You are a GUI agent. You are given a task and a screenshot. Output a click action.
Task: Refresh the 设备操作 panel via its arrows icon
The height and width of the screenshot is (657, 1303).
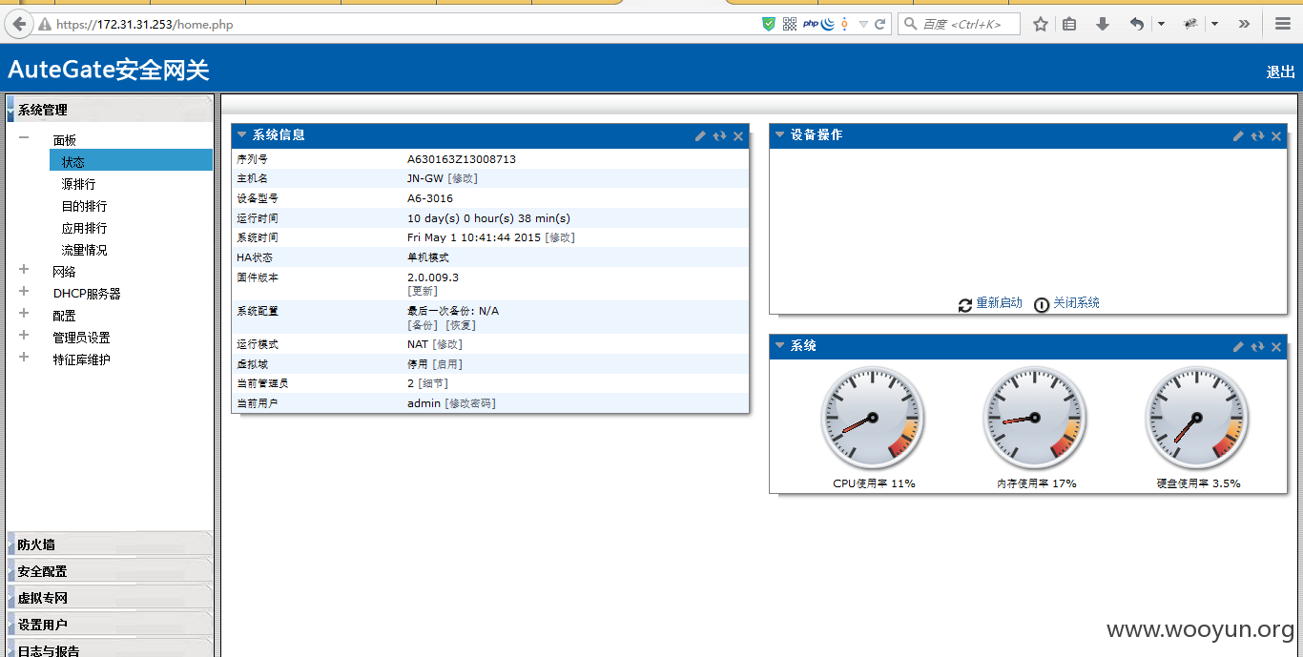1257,136
